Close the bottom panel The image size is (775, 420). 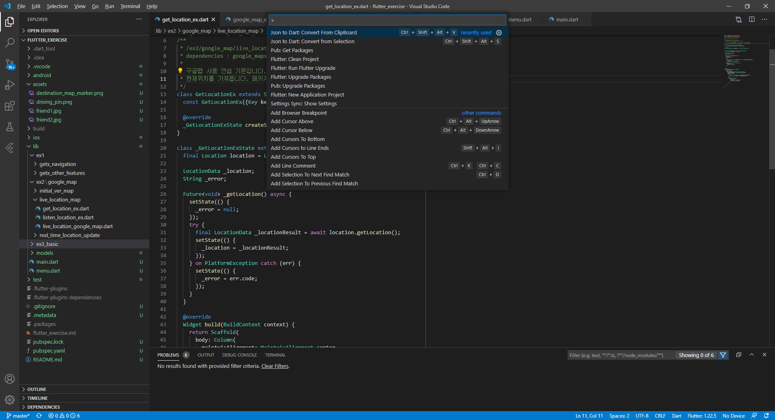pyautogui.click(x=765, y=355)
